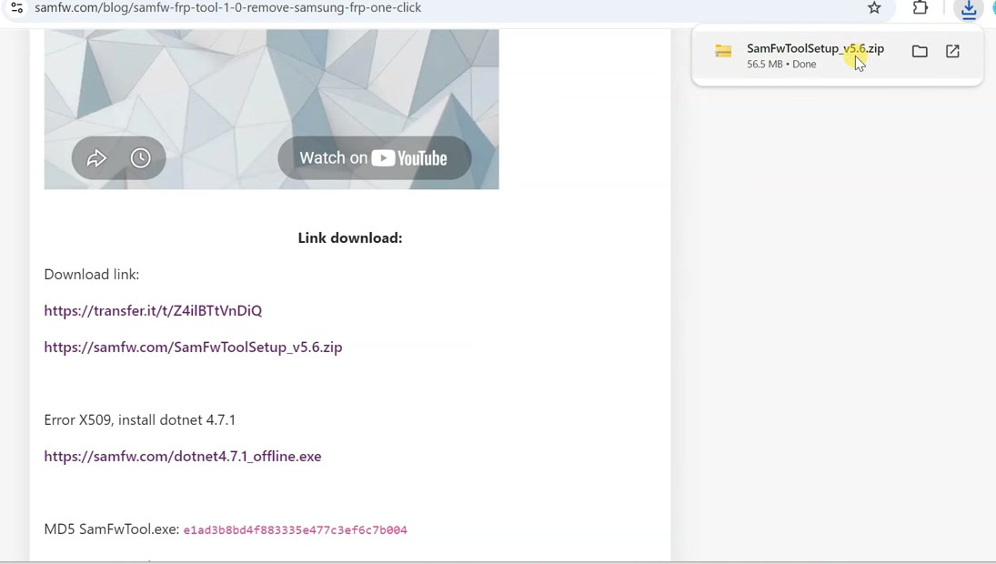
Task: Click the '56.5 MB • Done' status text
Action: pyautogui.click(x=781, y=65)
